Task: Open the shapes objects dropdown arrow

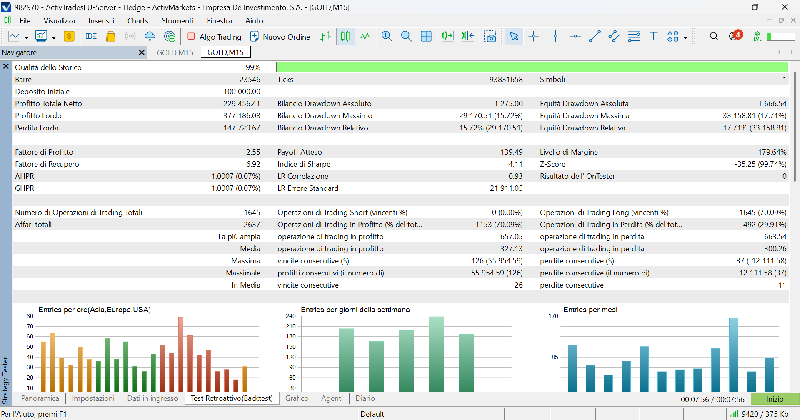Action: pyautogui.click(x=685, y=37)
